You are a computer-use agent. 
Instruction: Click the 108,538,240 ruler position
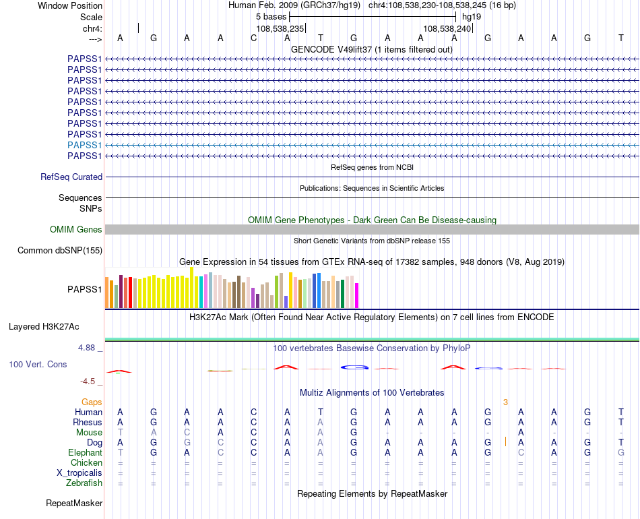(447, 28)
